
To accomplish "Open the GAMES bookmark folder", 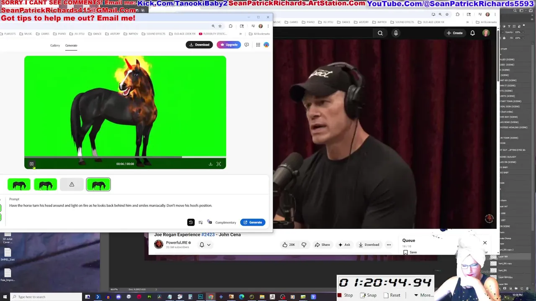I will (x=43, y=34).
